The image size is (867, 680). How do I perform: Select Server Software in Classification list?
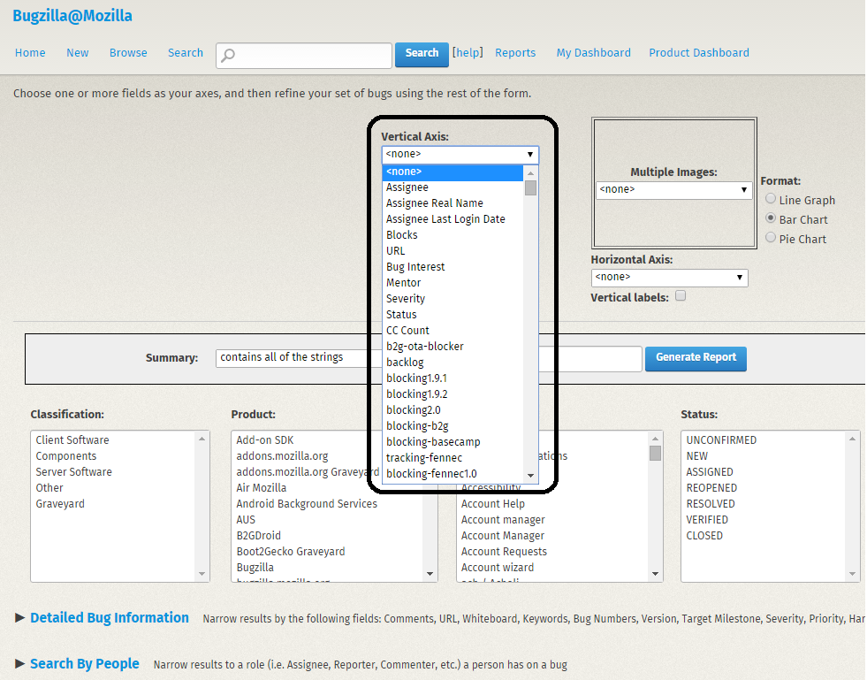pos(112,472)
